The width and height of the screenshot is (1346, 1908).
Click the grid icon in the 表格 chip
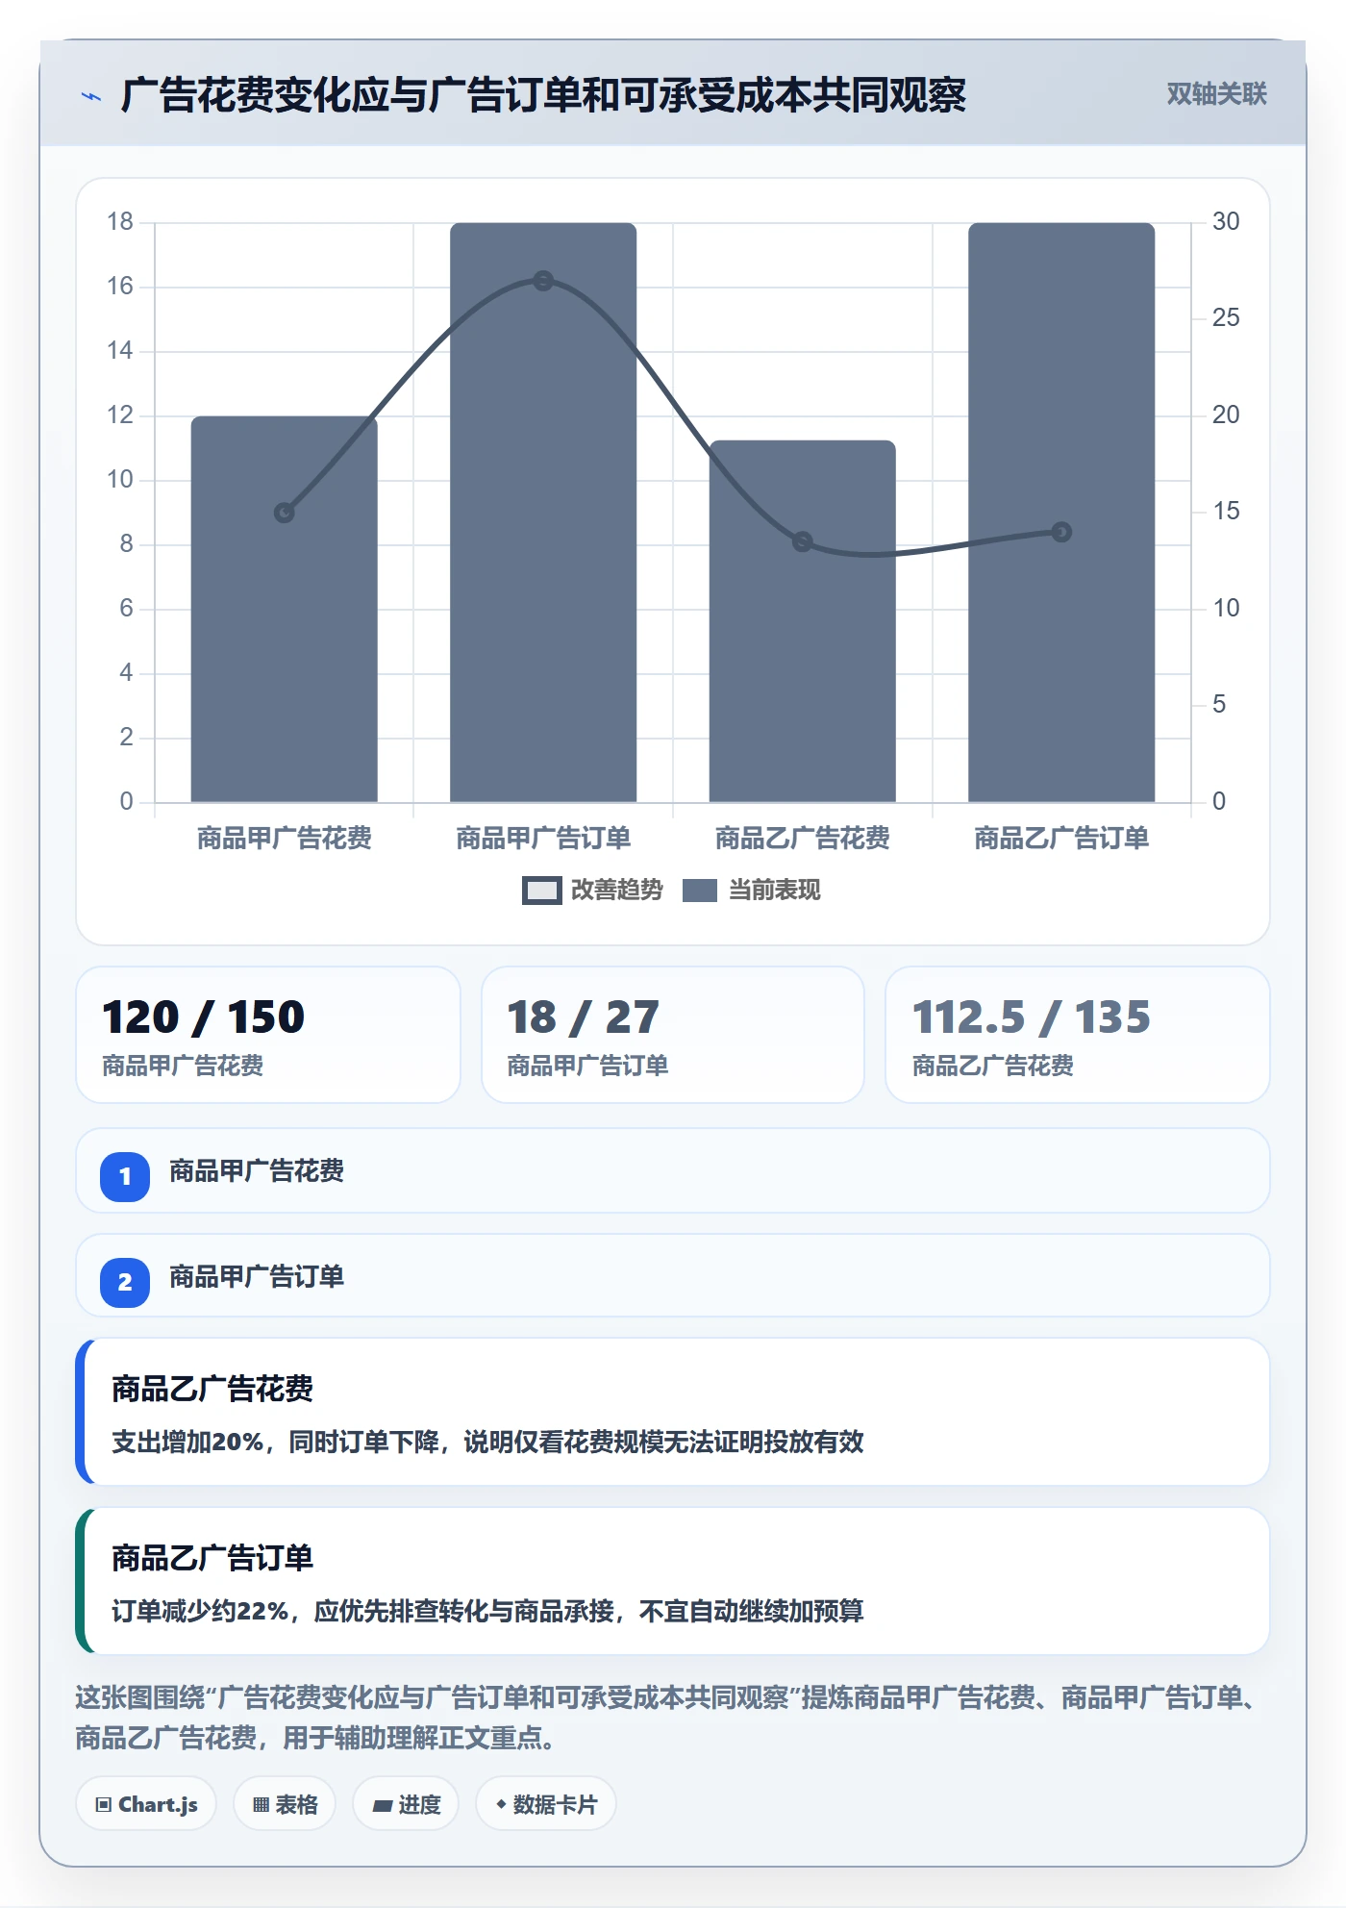pyautogui.click(x=261, y=1804)
